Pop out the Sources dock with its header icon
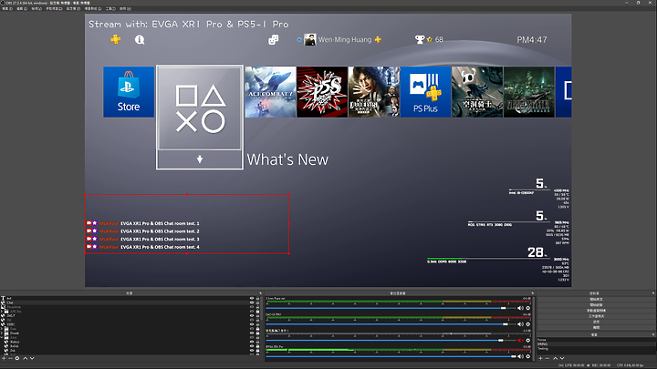657x369 pixels. tap(260, 293)
